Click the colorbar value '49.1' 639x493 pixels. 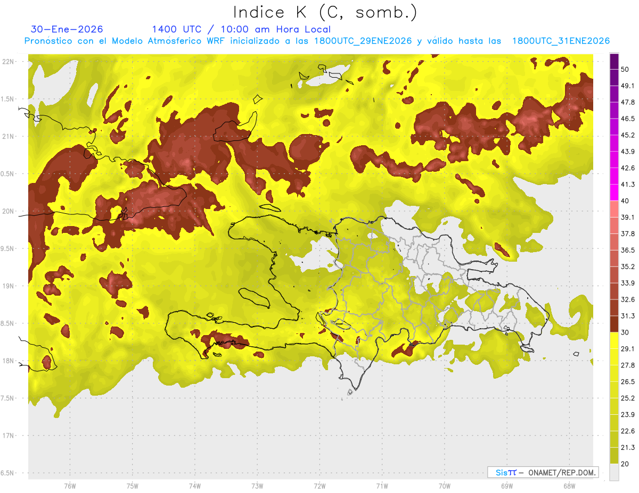point(628,86)
